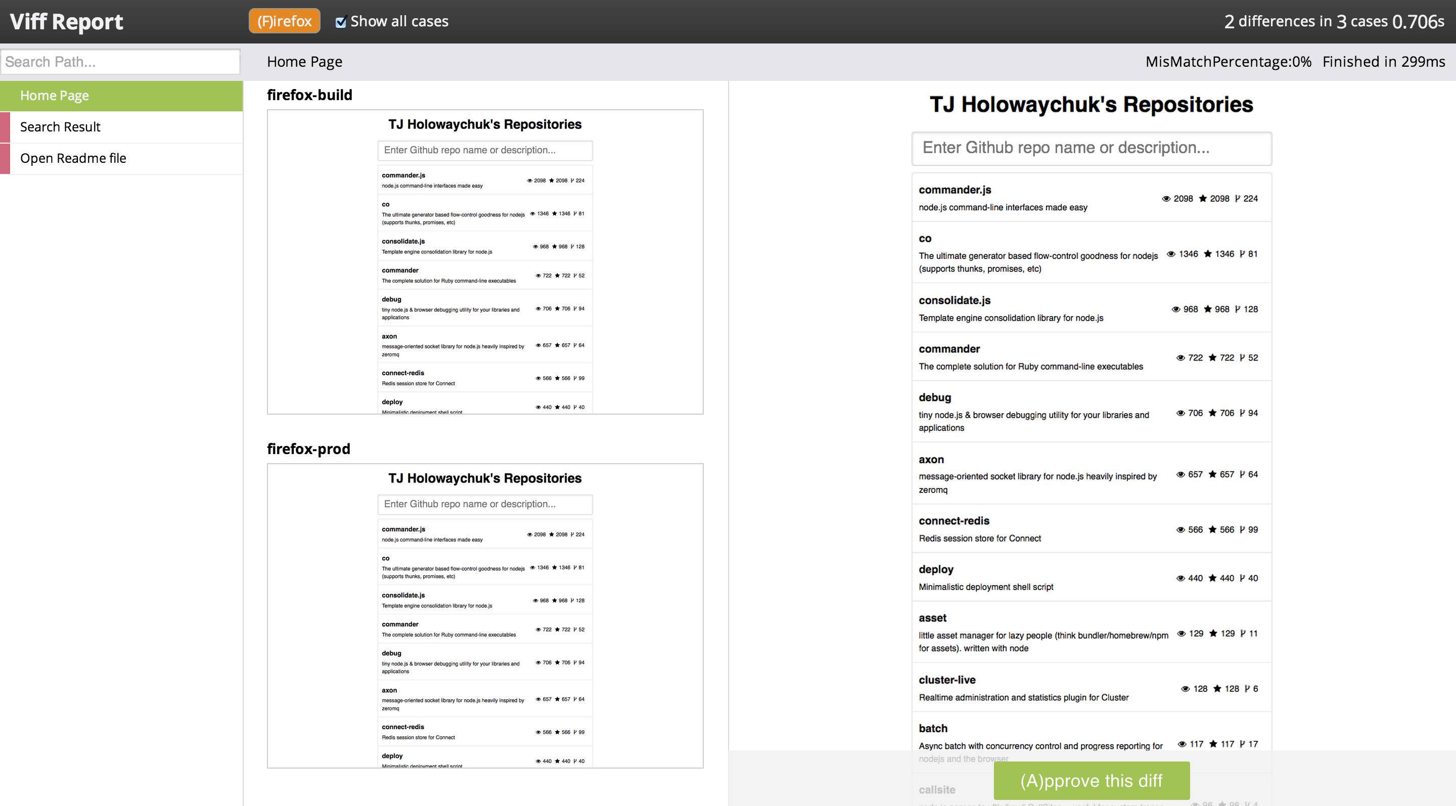The width and height of the screenshot is (1456, 806).
Task: Click the debug repo name in diff view
Action: tap(935, 397)
